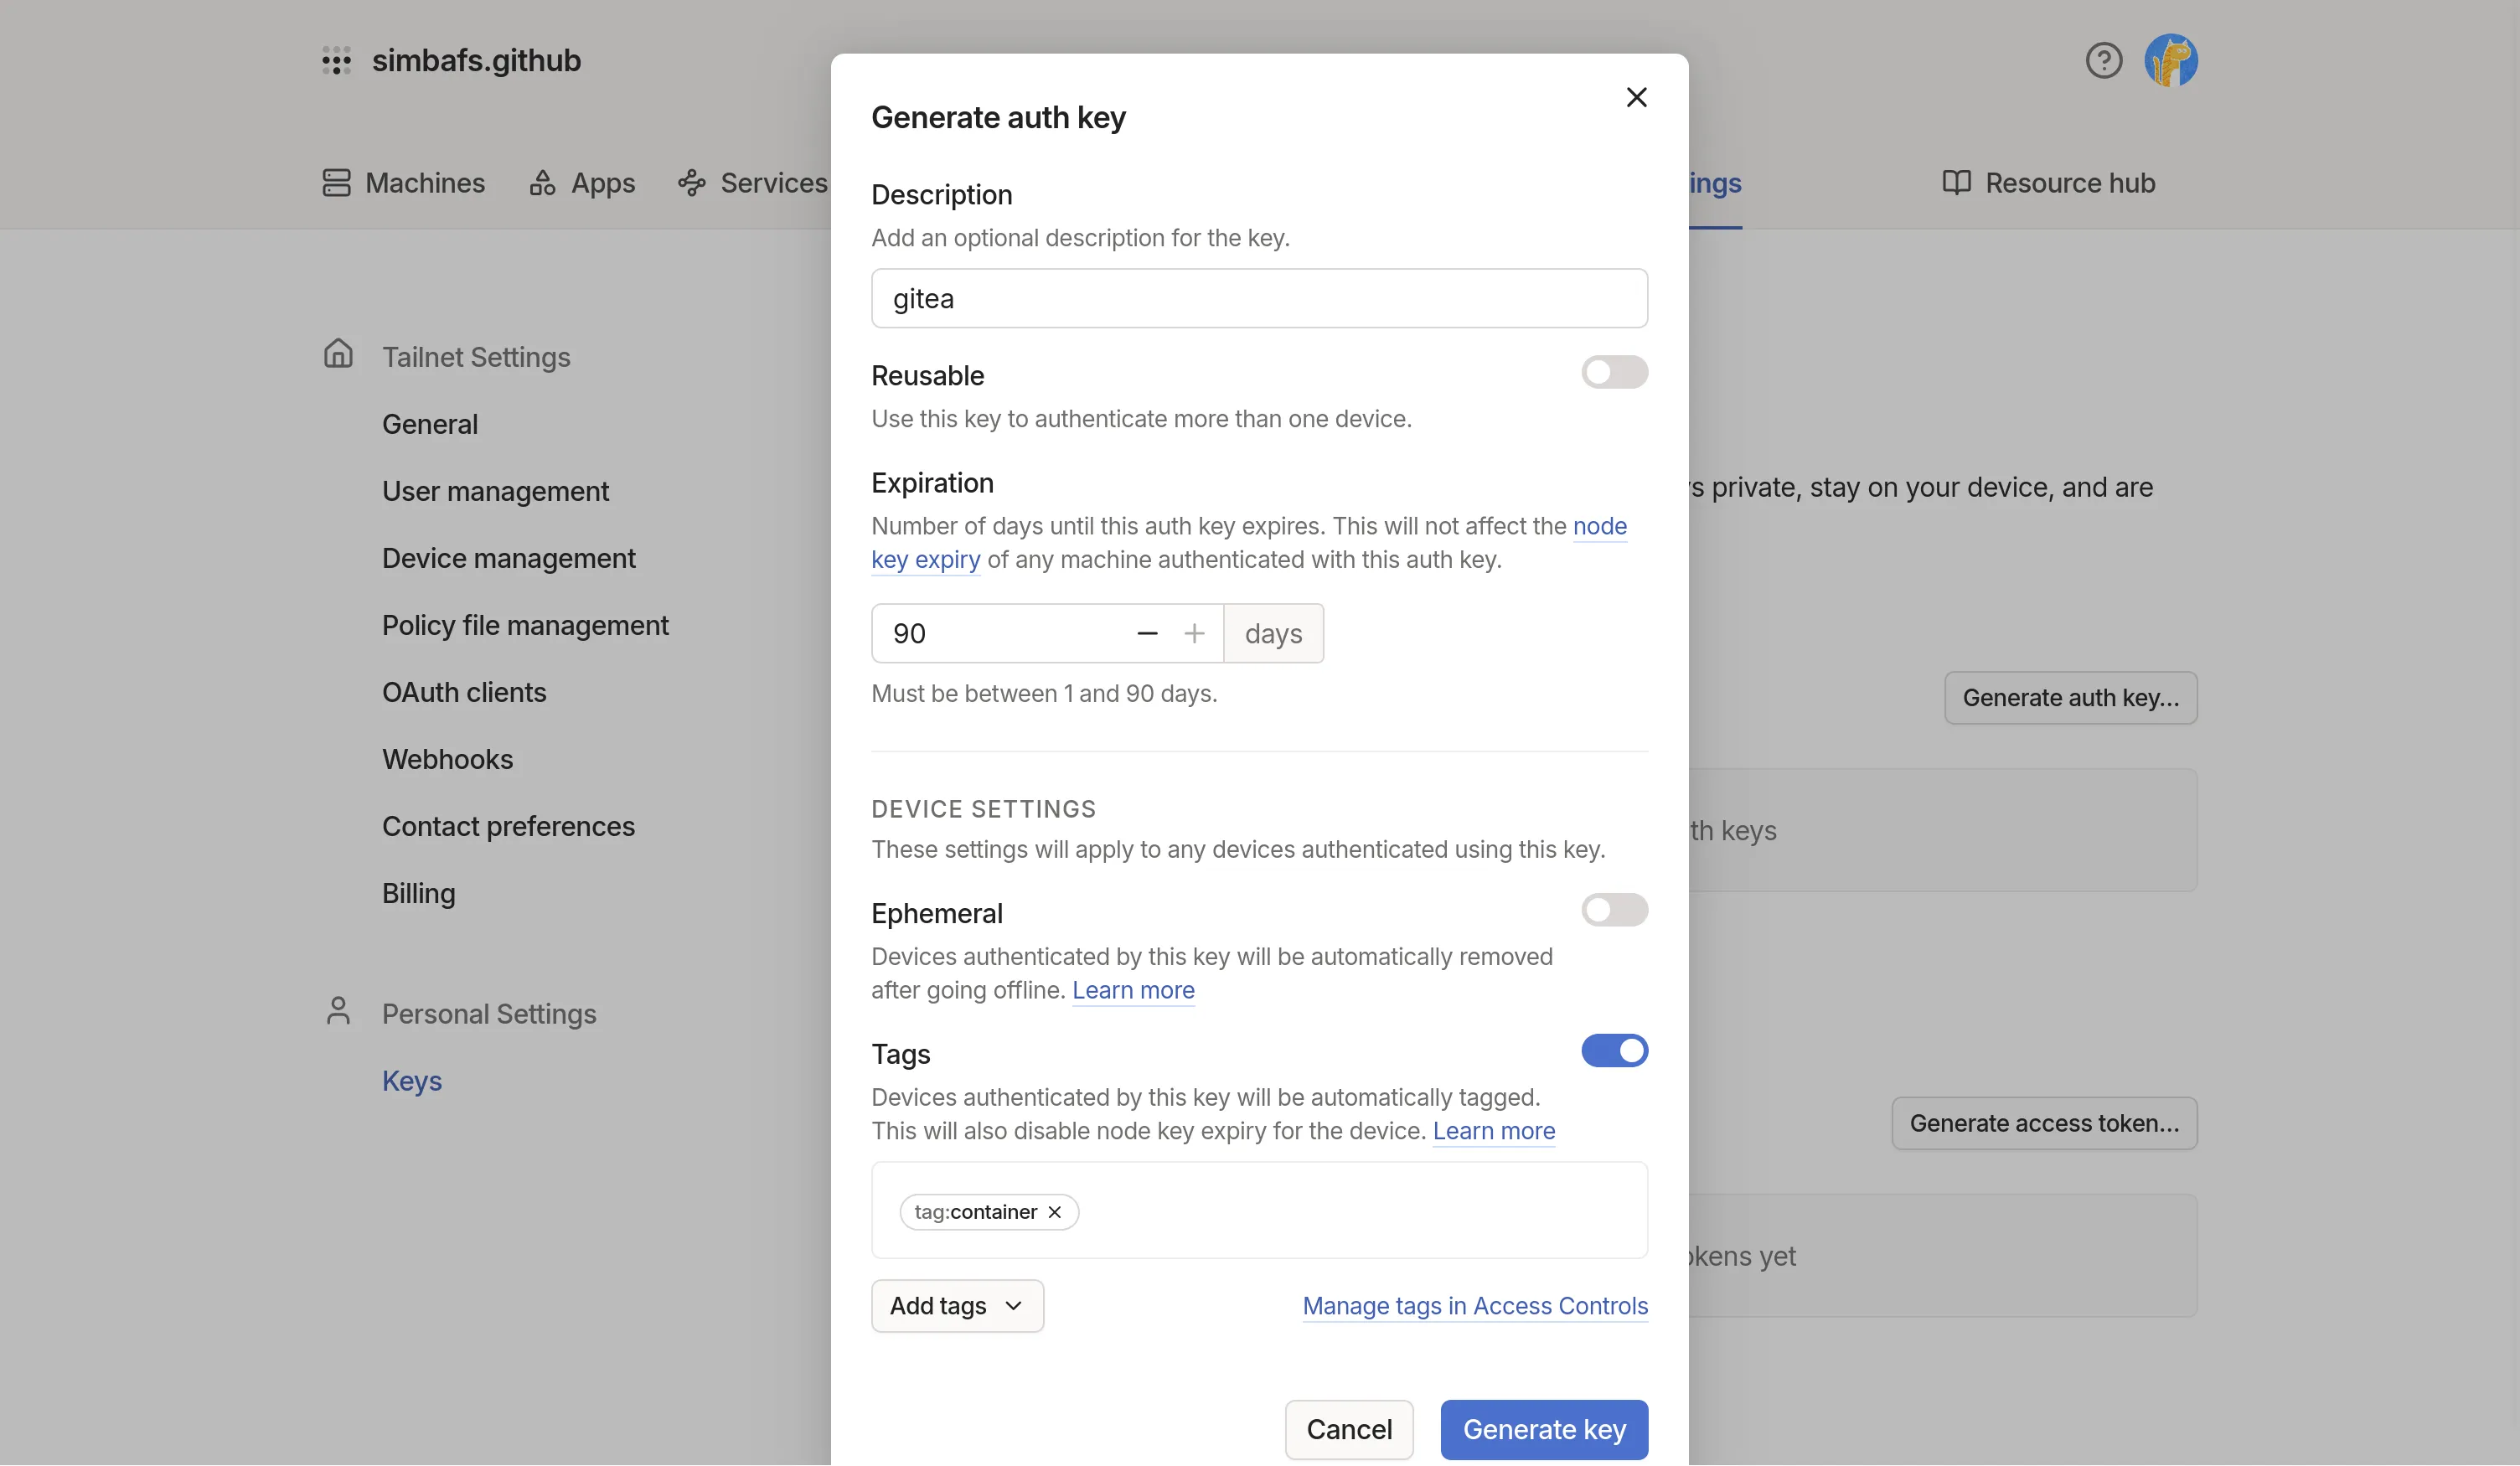This screenshot has height=1466, width=2520.
Task: Close the Generate auth key dialog
Action: (1636, 97)
